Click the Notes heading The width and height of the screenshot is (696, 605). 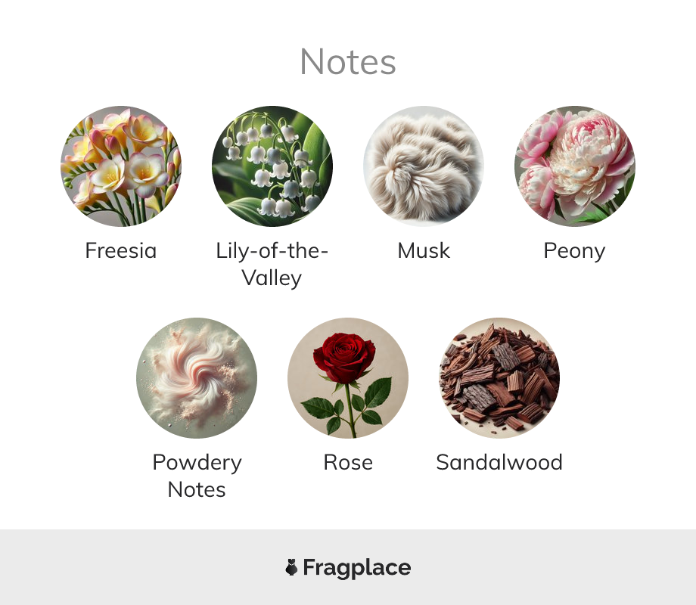pos(348,62)
